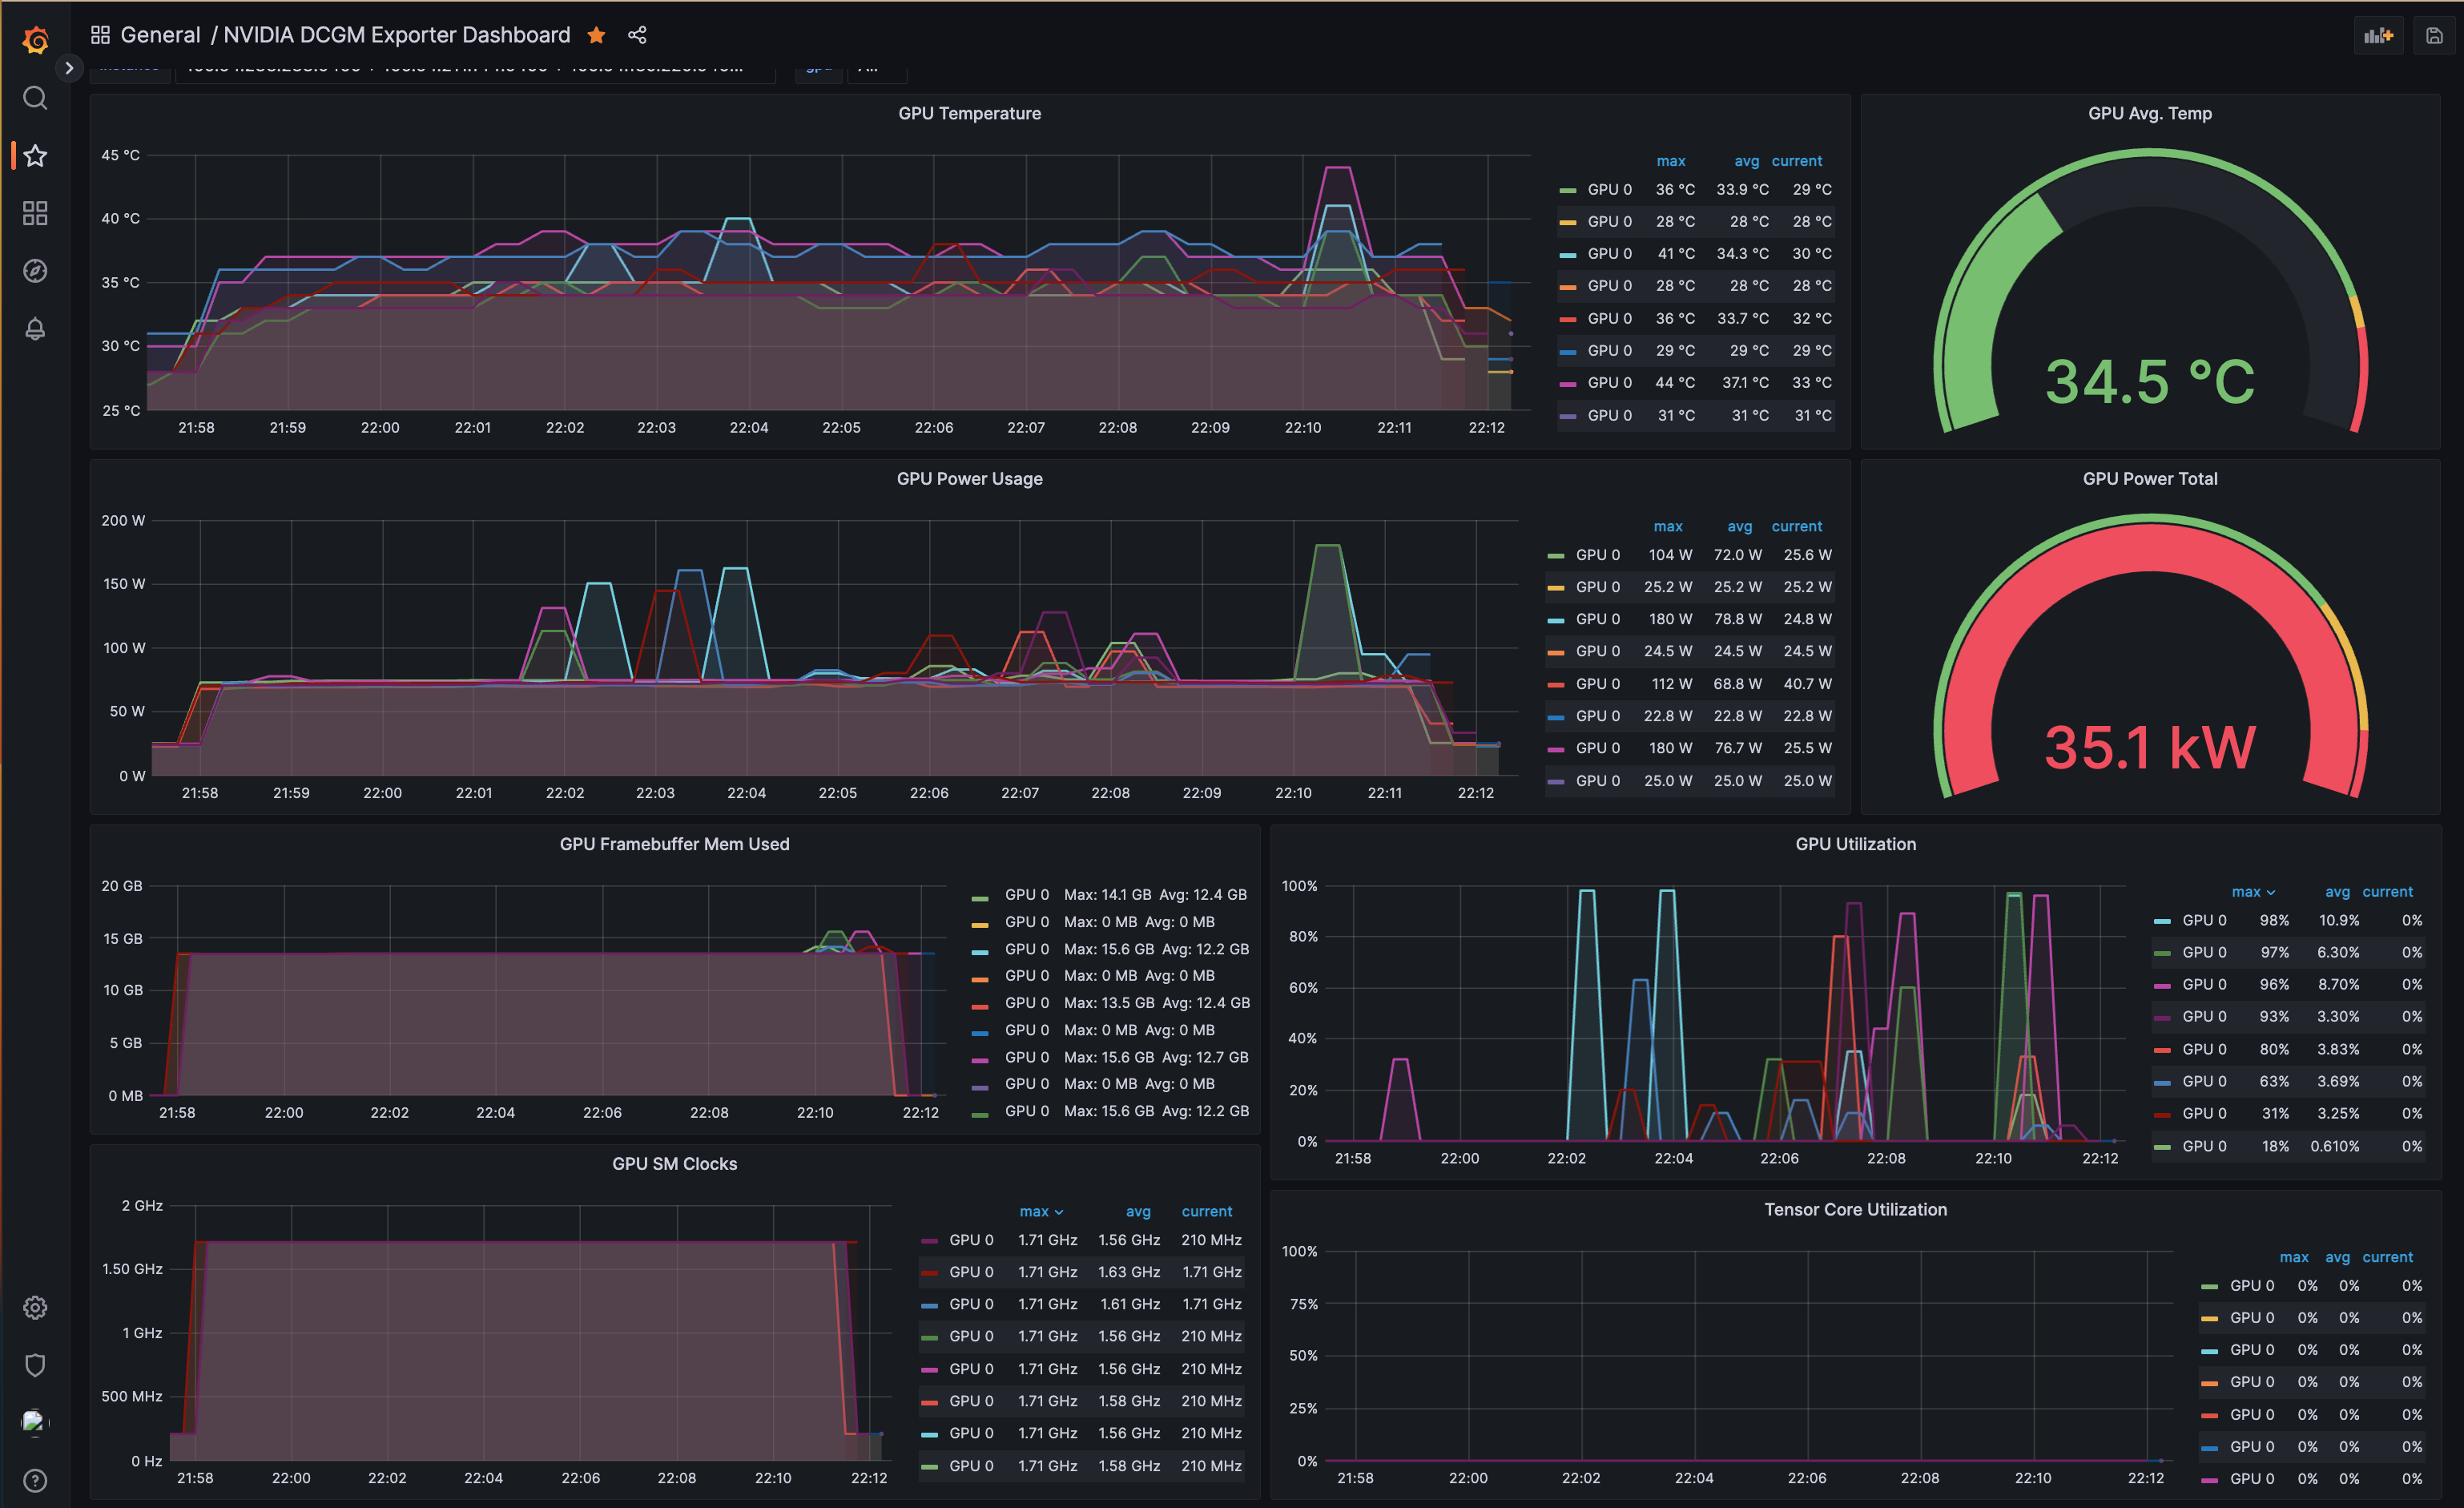Image resolution: width=2464 pixels, height=1508 pixels.
Task: Open the GPU Power Total panel title
Action: click(x=2149, y=479)
